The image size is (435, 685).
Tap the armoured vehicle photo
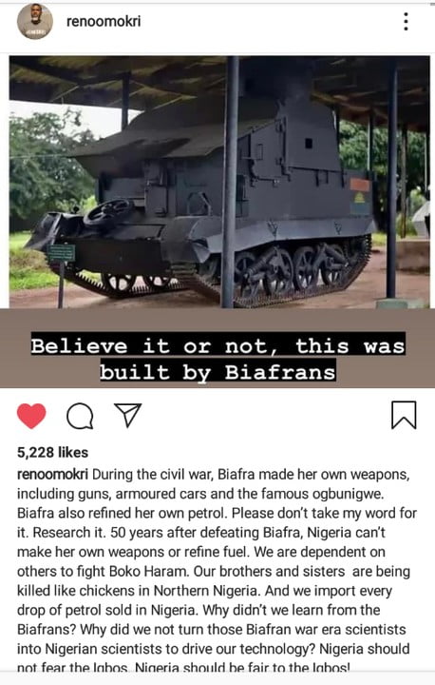[x=219, y=182]
